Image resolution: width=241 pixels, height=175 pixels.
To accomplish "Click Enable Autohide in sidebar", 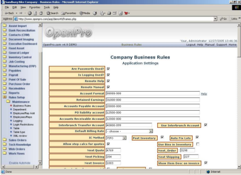I will point(19,163).
